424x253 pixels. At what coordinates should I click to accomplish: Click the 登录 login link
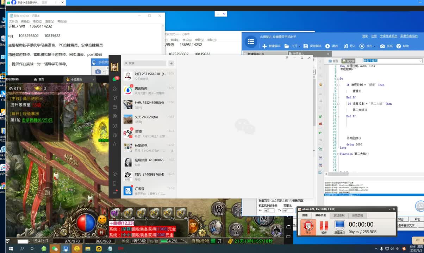(x=365, y=36)
